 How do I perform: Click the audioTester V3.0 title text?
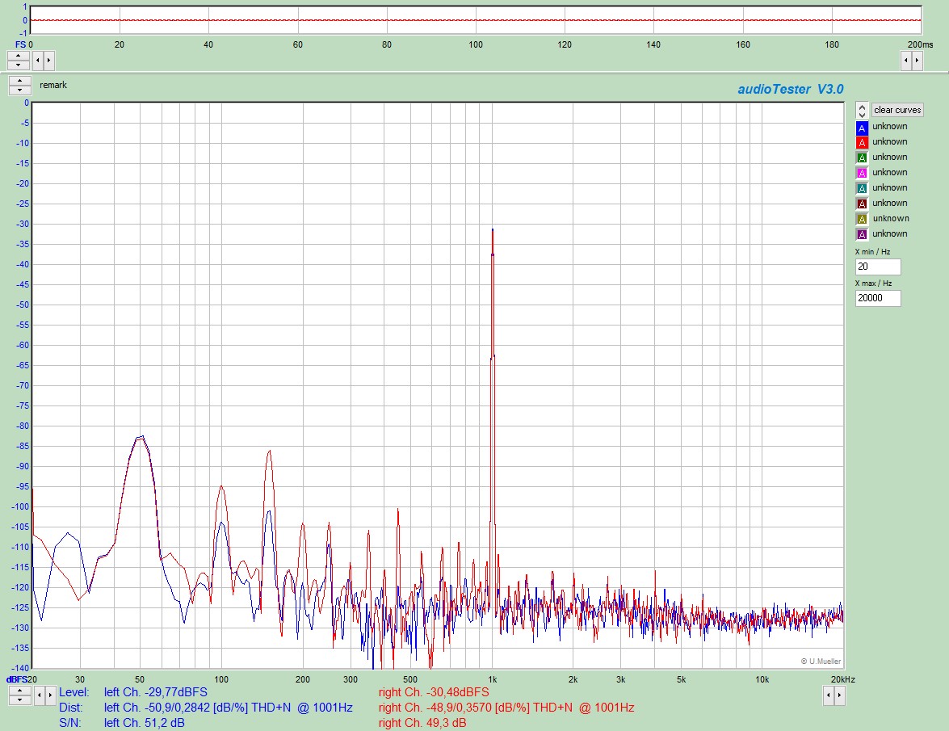tap(791, 89)
